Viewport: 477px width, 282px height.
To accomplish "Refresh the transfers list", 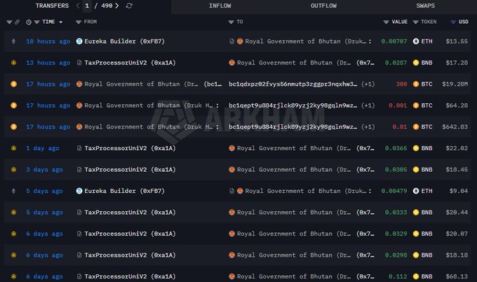I will [129, 6].
